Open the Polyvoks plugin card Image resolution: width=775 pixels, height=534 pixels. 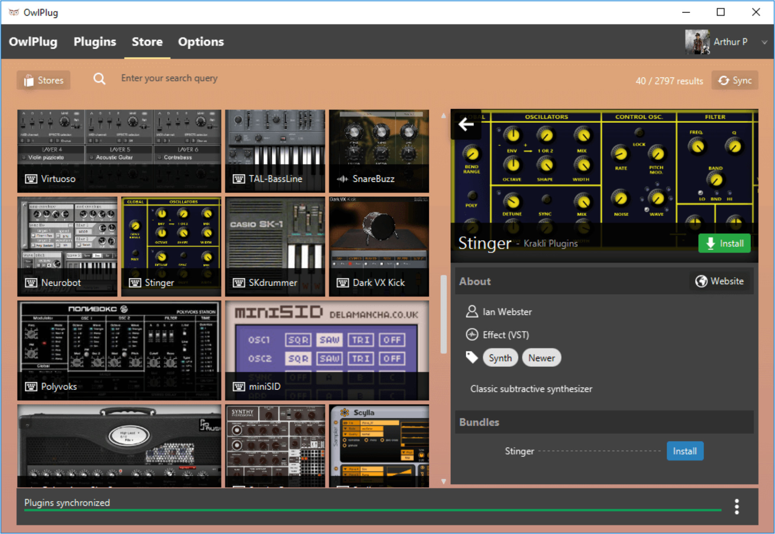[119, 351]
